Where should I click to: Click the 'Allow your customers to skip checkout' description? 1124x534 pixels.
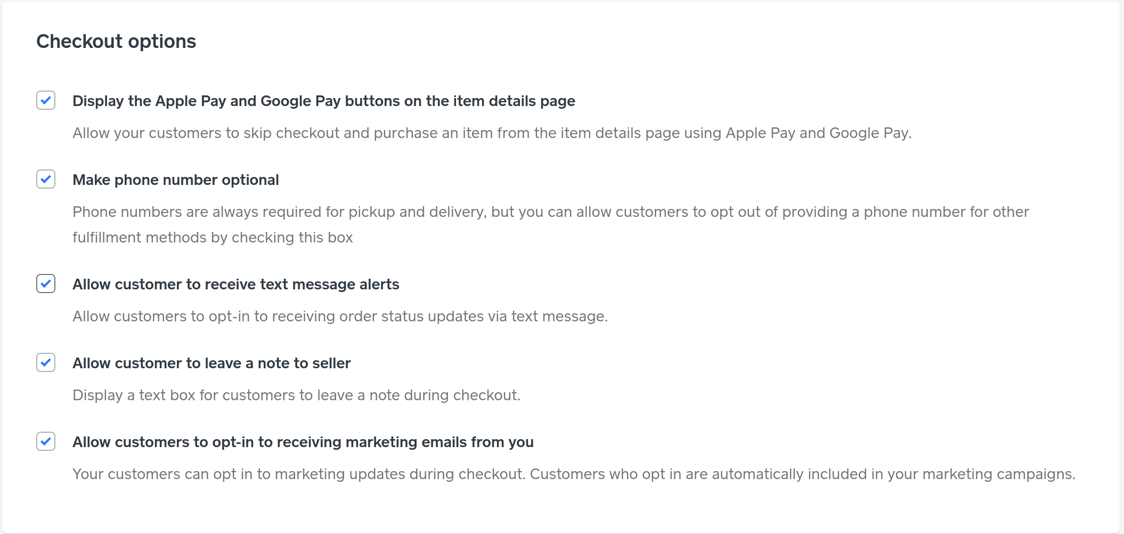point(492,133)
